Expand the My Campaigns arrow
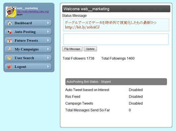This screenshot has height=131, width=176. 48,49
